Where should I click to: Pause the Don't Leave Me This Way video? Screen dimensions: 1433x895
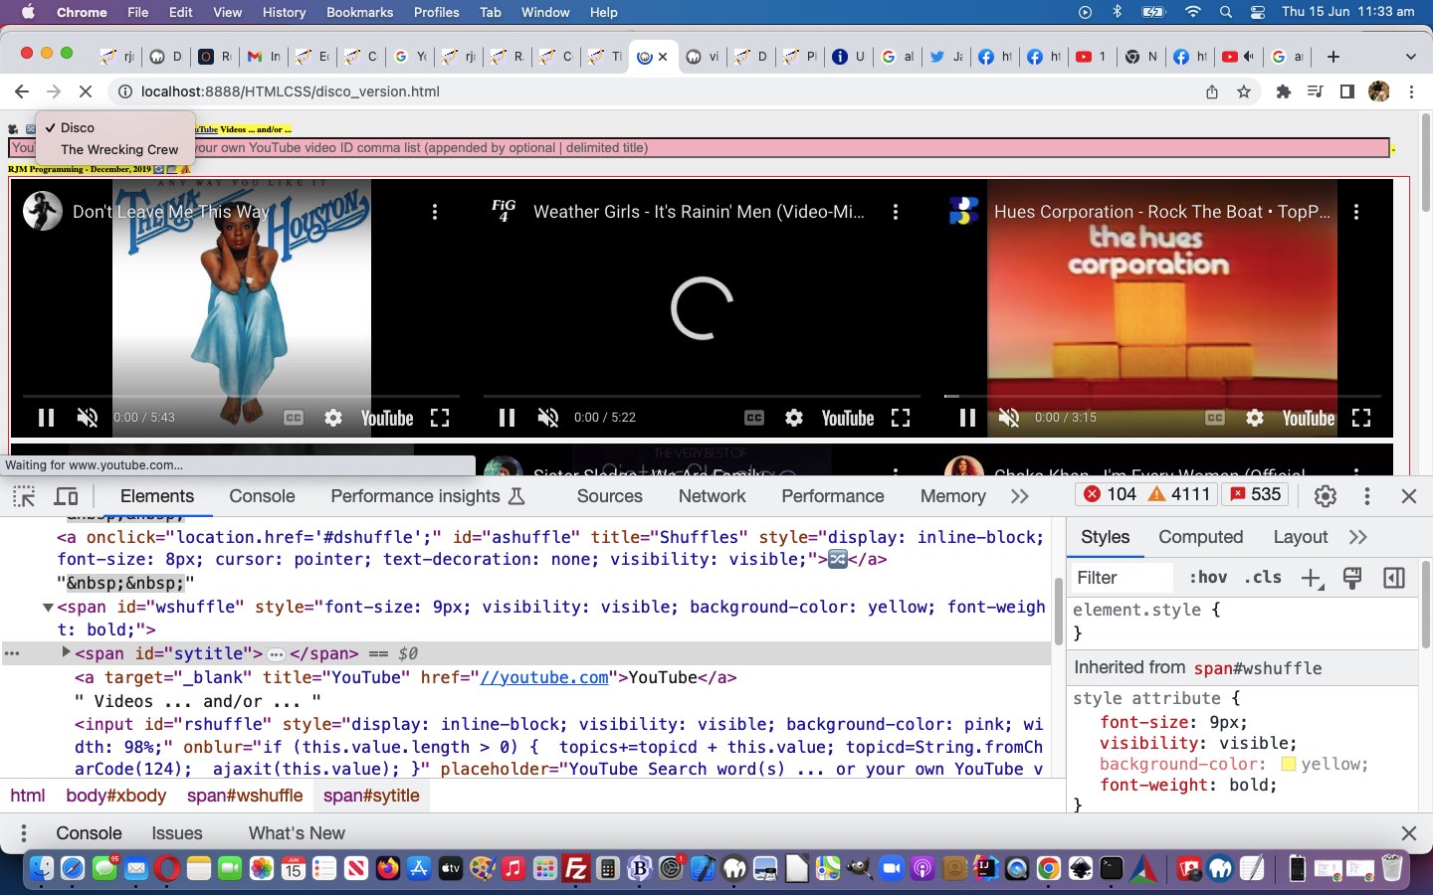[x=46, y=418]
